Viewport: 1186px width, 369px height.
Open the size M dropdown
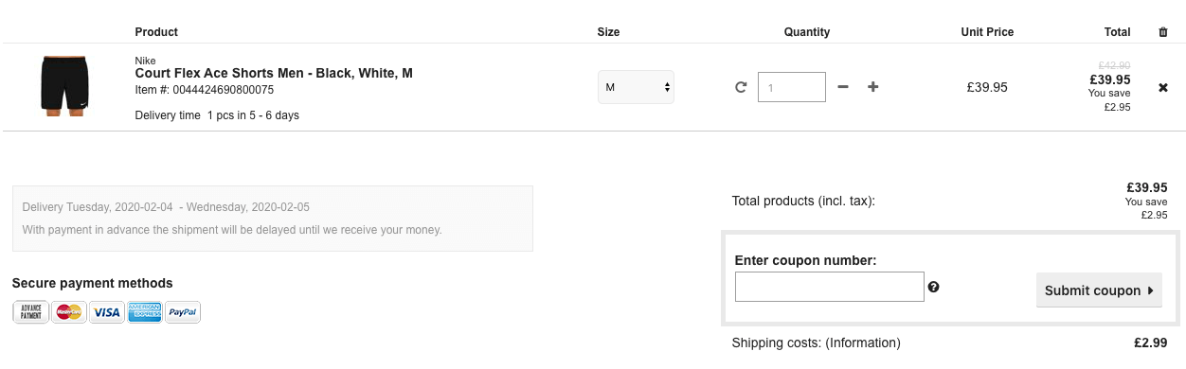[636, 87]
